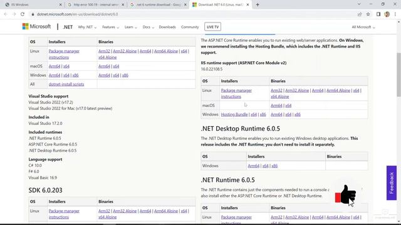Download Arm64 binary for ASP.NET Core macOS
Viewport: 401px width, 225px height.
276,106
